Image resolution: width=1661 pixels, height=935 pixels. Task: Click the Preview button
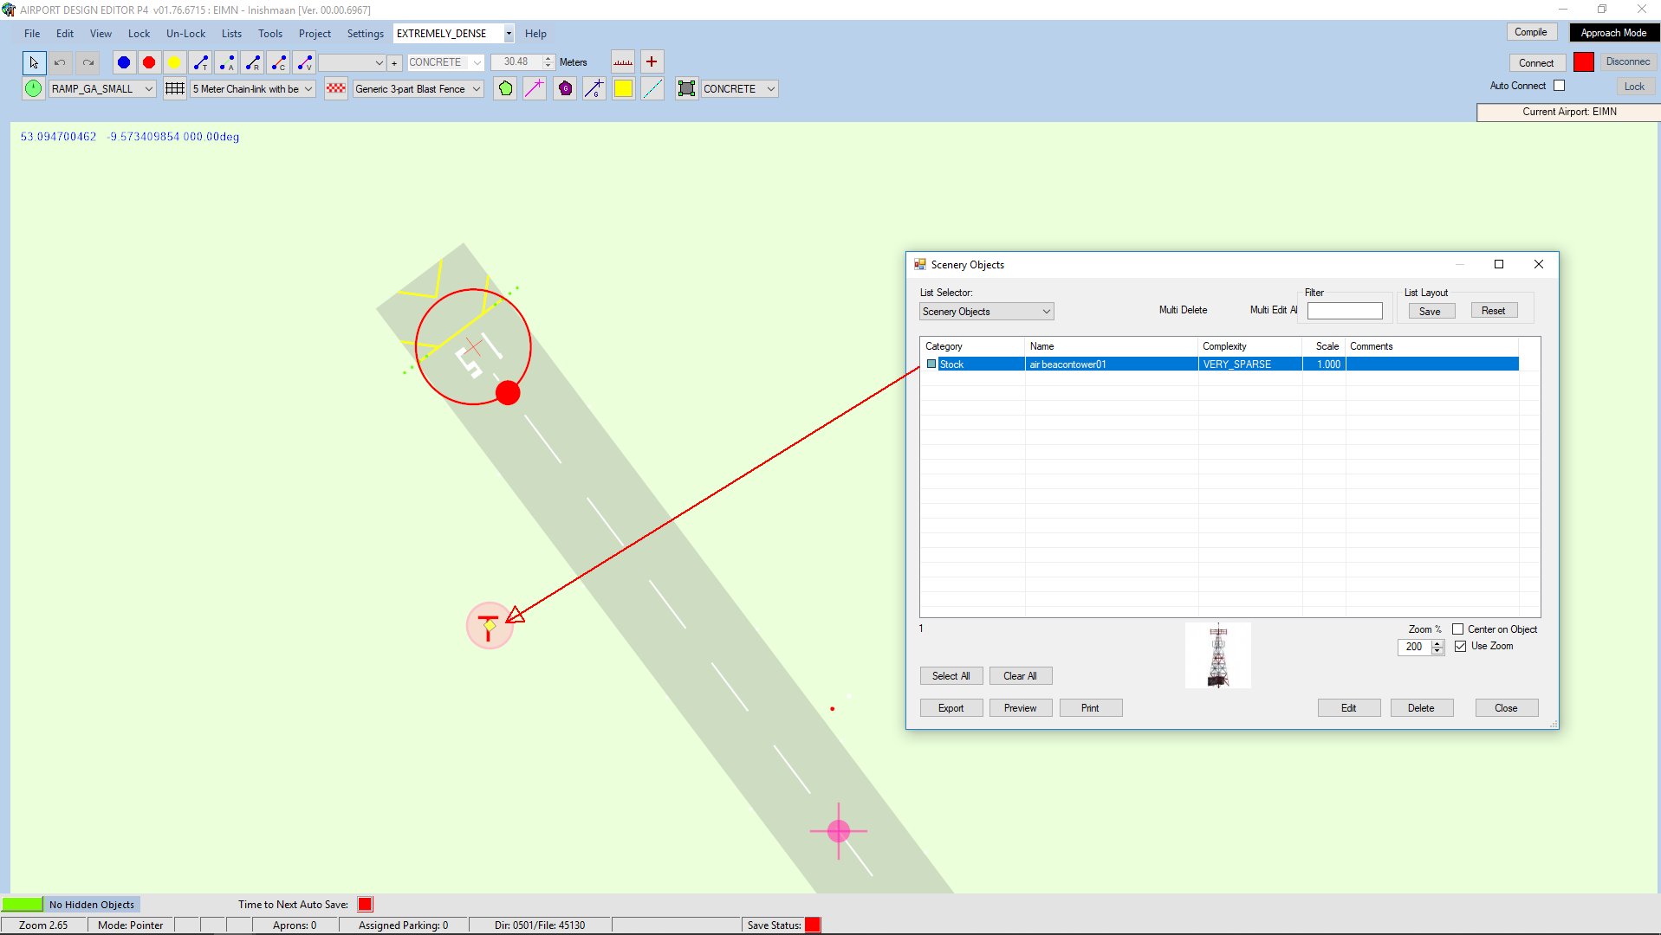tap(1020, 708)
